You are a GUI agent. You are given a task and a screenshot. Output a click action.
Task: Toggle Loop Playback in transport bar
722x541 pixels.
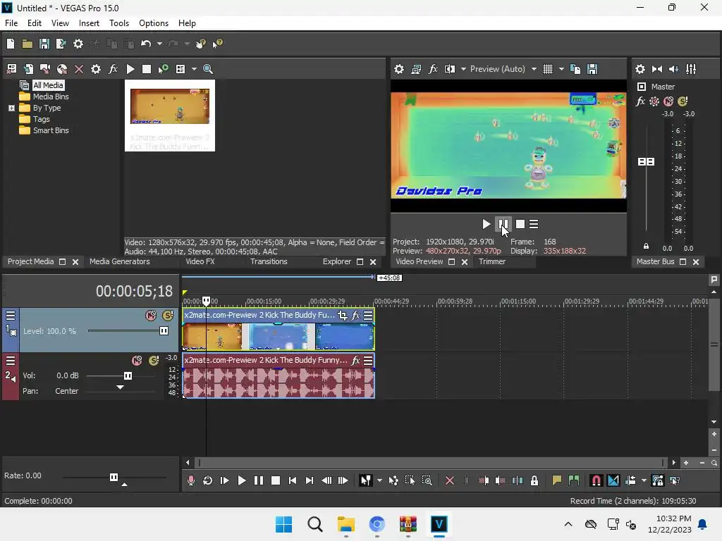click(x=208, y=480)
